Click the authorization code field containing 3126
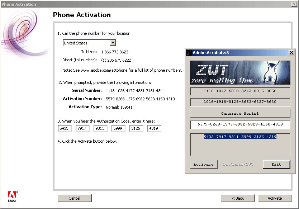The image size is (299, 209). [136, 128]
